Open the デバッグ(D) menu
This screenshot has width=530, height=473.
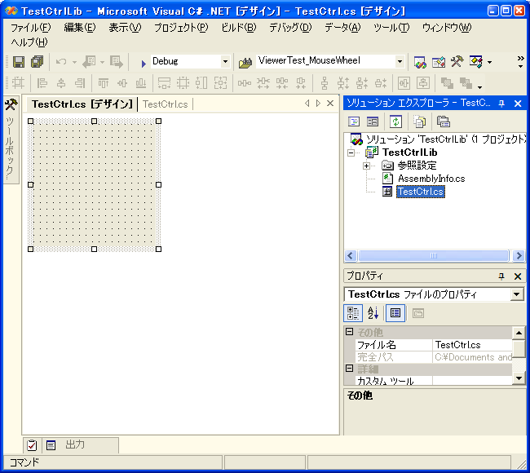click(290, 28)
